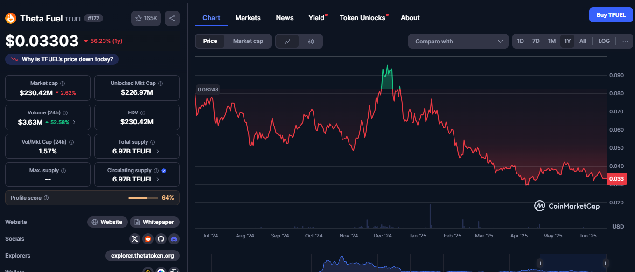Open the About tab
The height and width of the screenshot is (272, 635).
[410, 18]
